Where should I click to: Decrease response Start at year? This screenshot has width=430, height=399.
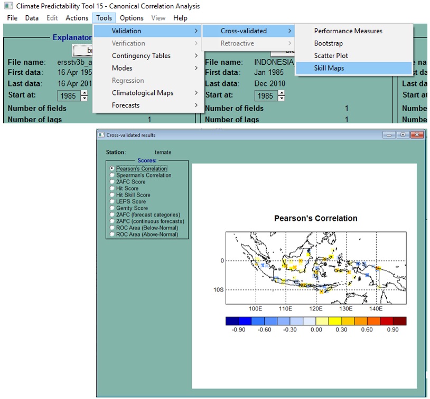[282, 98]
